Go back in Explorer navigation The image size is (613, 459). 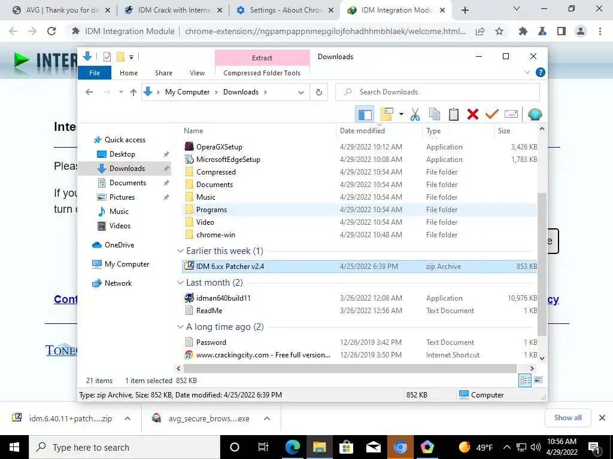(90, 92)
